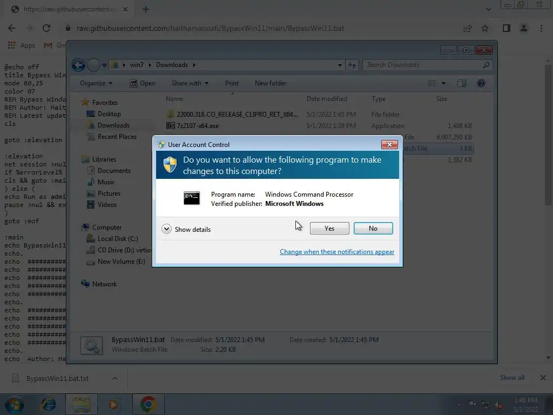
Task: Open a new Chrome tab
Action: [x=146, y=10]
